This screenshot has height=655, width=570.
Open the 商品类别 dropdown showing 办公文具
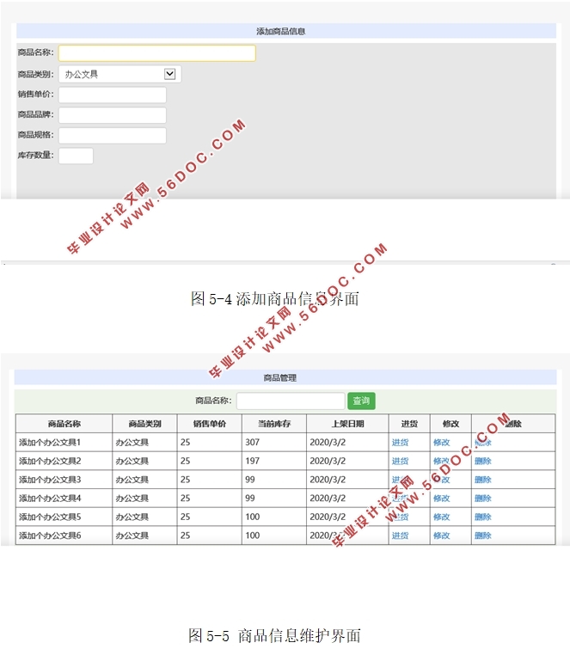point(120,75)
